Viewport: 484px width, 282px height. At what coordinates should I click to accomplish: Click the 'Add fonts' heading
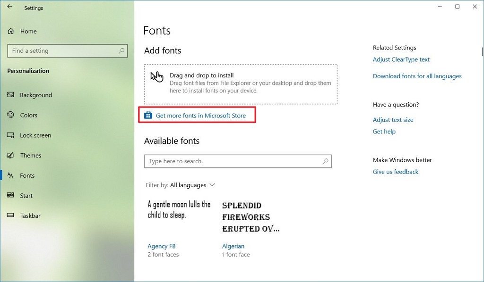coord(163,50)
